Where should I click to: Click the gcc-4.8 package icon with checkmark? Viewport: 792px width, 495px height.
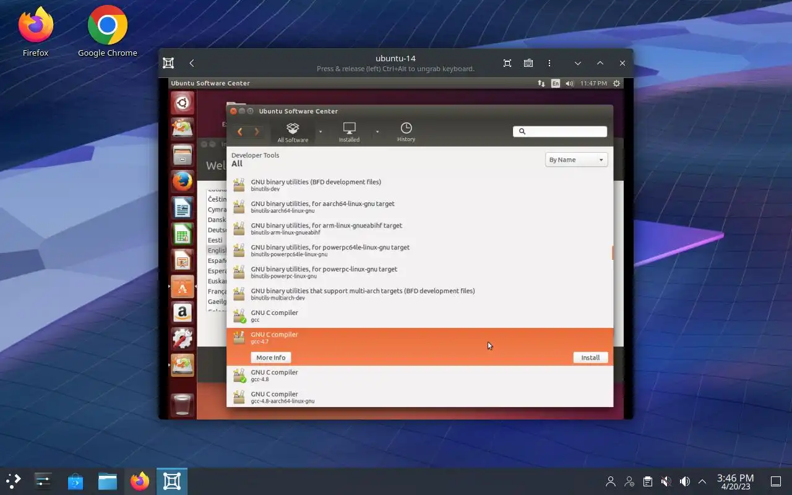(x=239, y=376)
